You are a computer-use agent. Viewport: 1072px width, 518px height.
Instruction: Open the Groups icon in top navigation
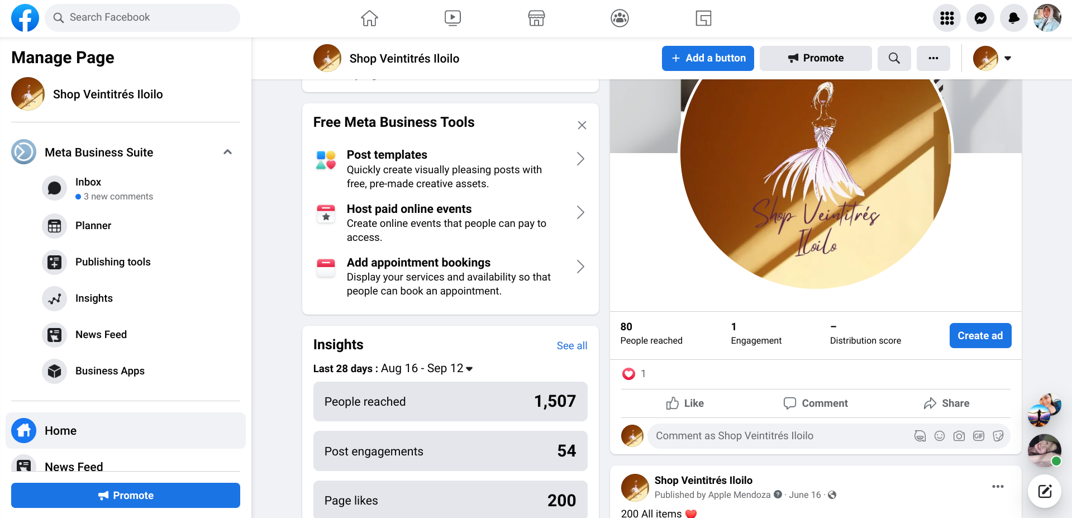620,18
